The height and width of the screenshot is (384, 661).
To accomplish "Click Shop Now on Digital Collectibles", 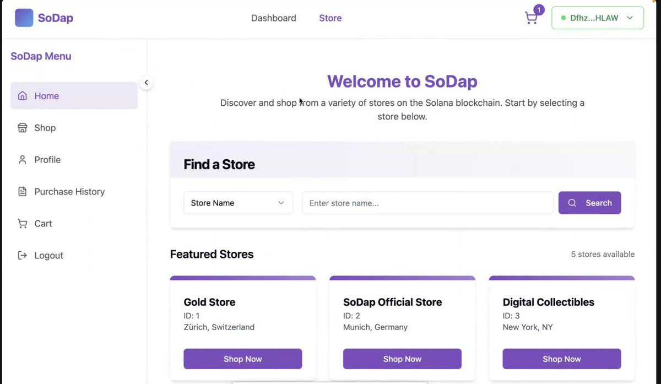I will pos(561,359).
